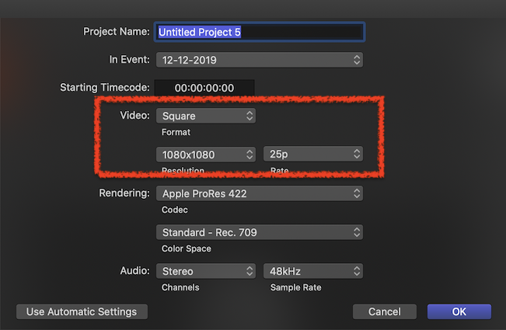Confirm the project with the OK button
506x330 pixels.
pos(459,311)
